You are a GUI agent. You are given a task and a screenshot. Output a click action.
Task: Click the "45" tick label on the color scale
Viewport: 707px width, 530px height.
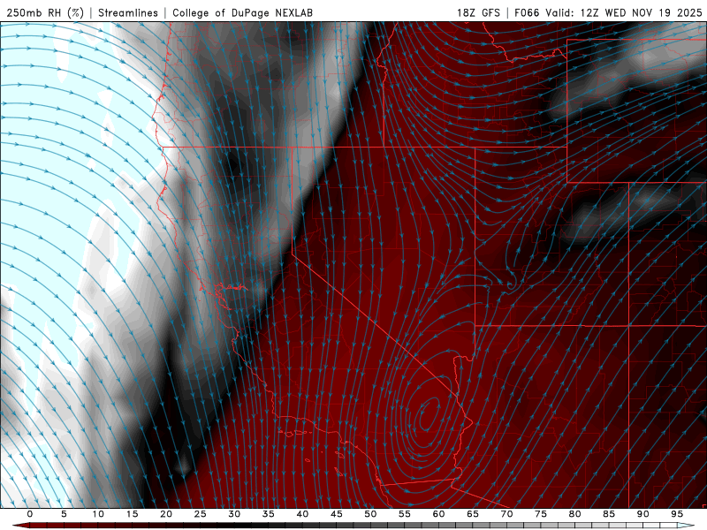336,514
